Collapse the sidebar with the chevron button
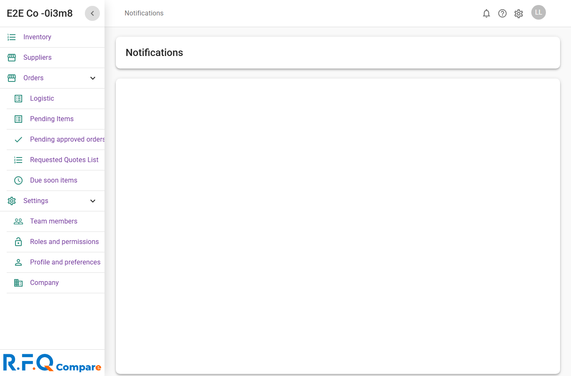Image resolution: width=571 pixels, height=376 pixels. point(92,13)
